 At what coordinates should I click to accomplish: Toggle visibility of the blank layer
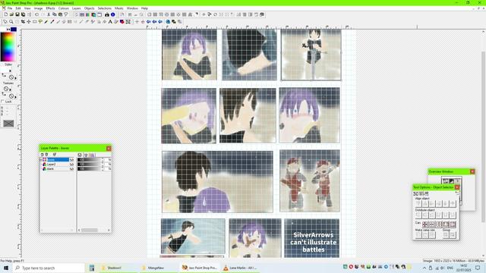tap(71, 169)
